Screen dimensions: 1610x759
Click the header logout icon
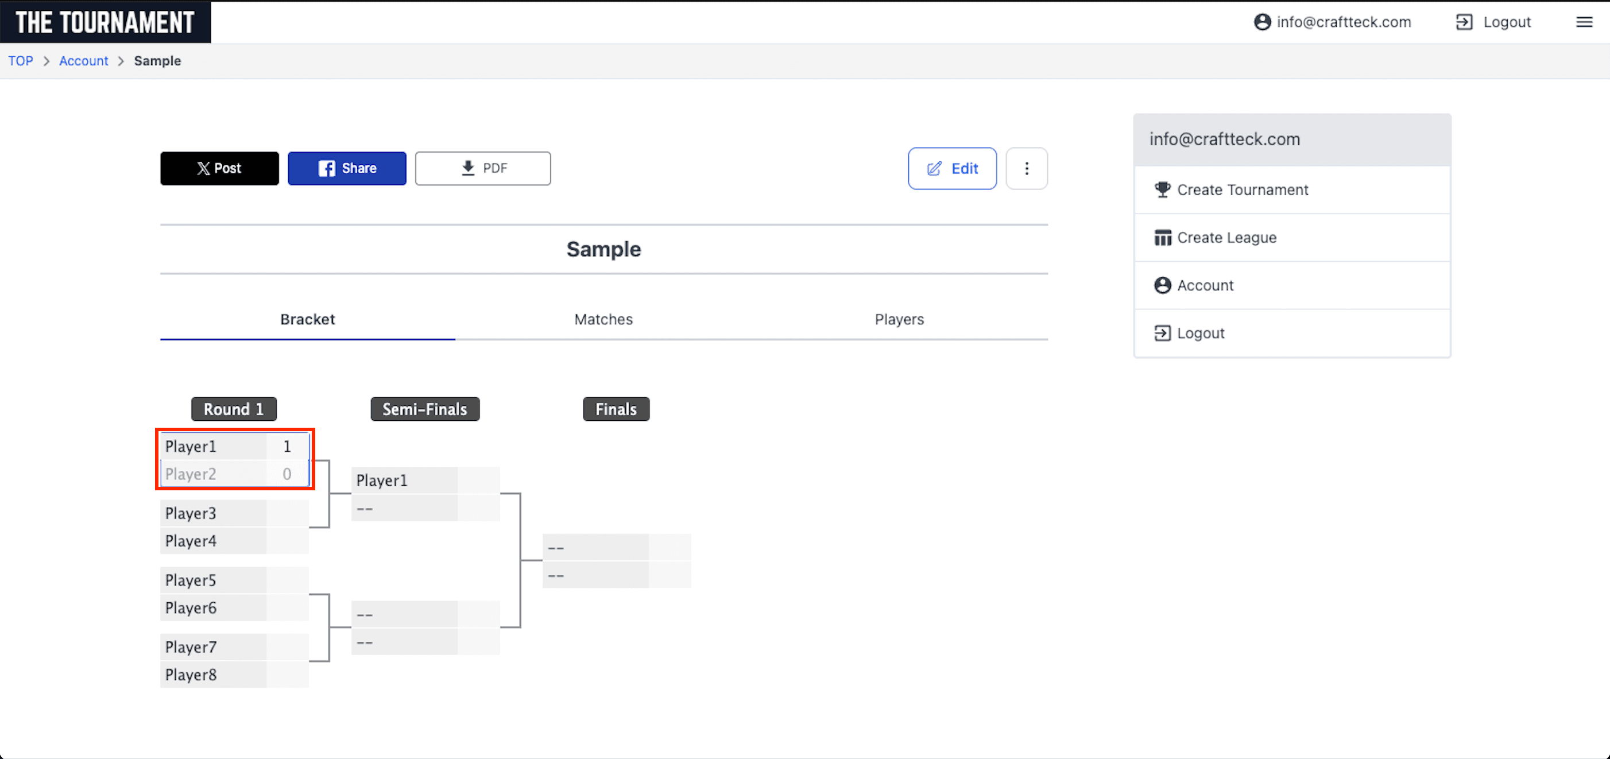[x=1464, y=22]
